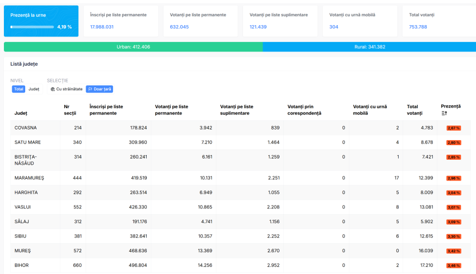This screenshot has height=274, width=476.
Task: Click the 3,04 % badge for Harghita
Action: (453, 193)
